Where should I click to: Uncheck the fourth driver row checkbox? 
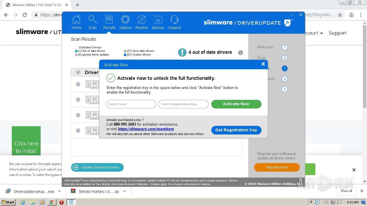point(78,131)
